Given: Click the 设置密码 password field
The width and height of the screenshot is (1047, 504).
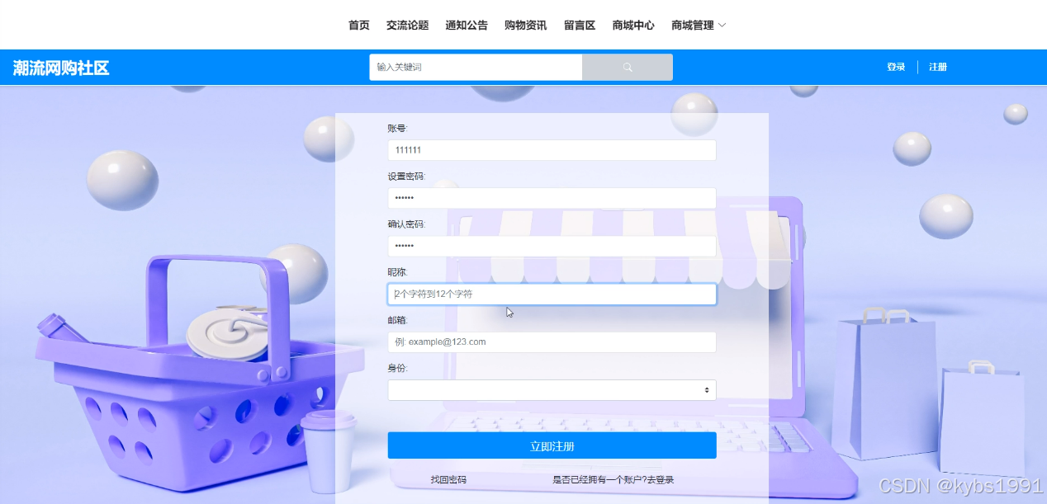Looking at the screenshot, I should pos(552,198).
